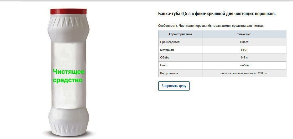Click the Особенность description line

(x=211, y=26)
